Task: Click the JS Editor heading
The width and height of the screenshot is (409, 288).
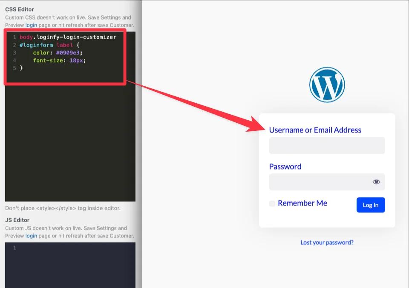Action: click(17, 220)
